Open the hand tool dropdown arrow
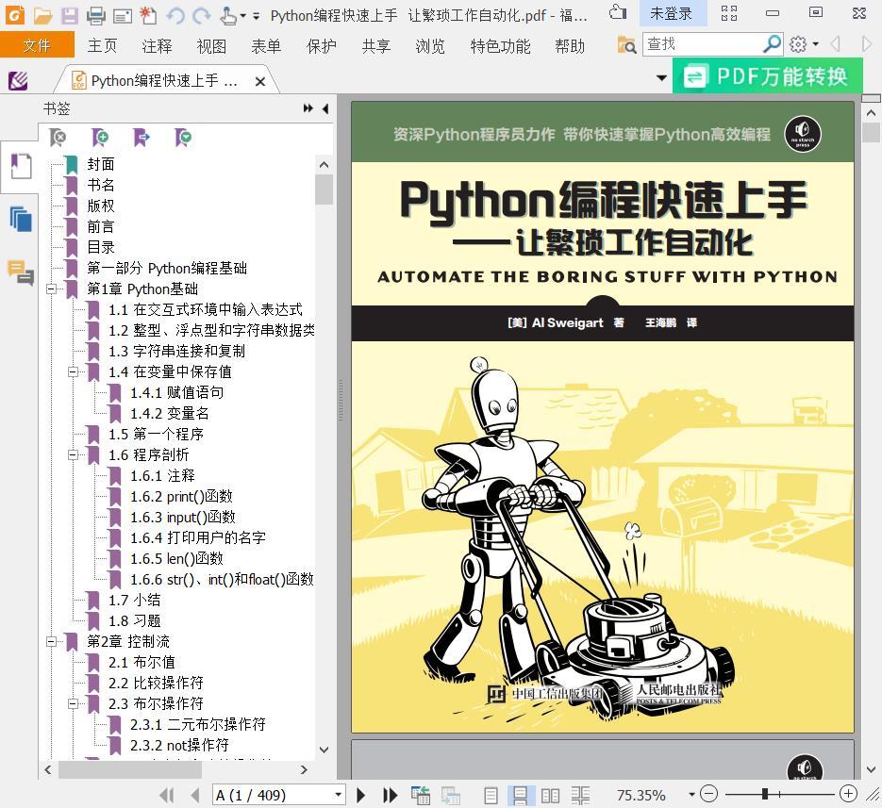Screen dimensions: 882x808 coord(243,16)
